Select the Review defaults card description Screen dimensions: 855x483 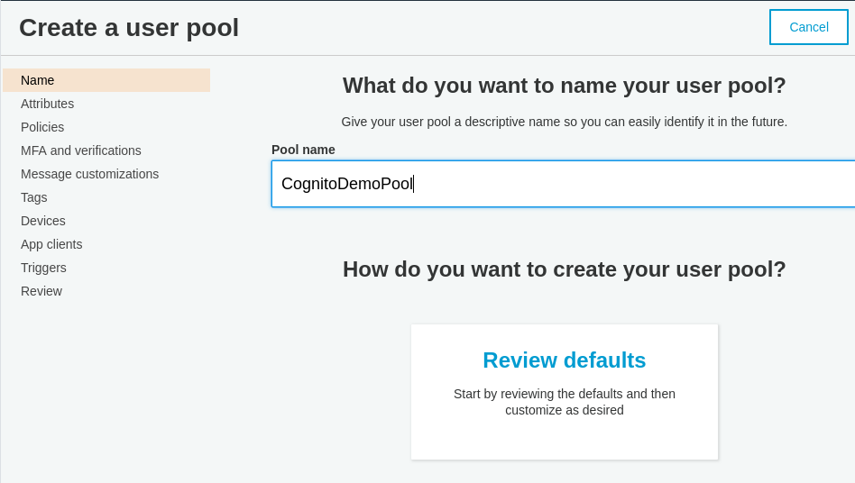coord(565,402)
